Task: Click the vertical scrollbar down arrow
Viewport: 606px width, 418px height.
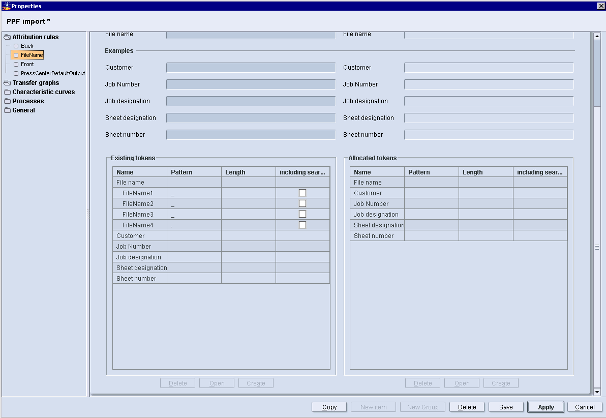Action: [x=598, y=392]
